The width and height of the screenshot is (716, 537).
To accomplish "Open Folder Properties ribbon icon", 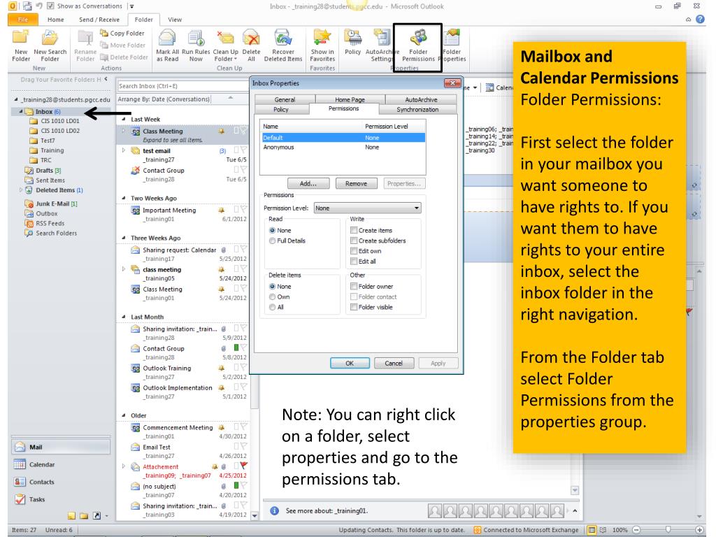I will pos(452,45).
